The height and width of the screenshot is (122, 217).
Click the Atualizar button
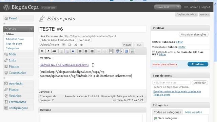click(198, 64)
